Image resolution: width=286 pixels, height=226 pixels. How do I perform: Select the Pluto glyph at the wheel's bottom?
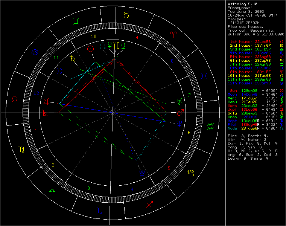[141, 173]
